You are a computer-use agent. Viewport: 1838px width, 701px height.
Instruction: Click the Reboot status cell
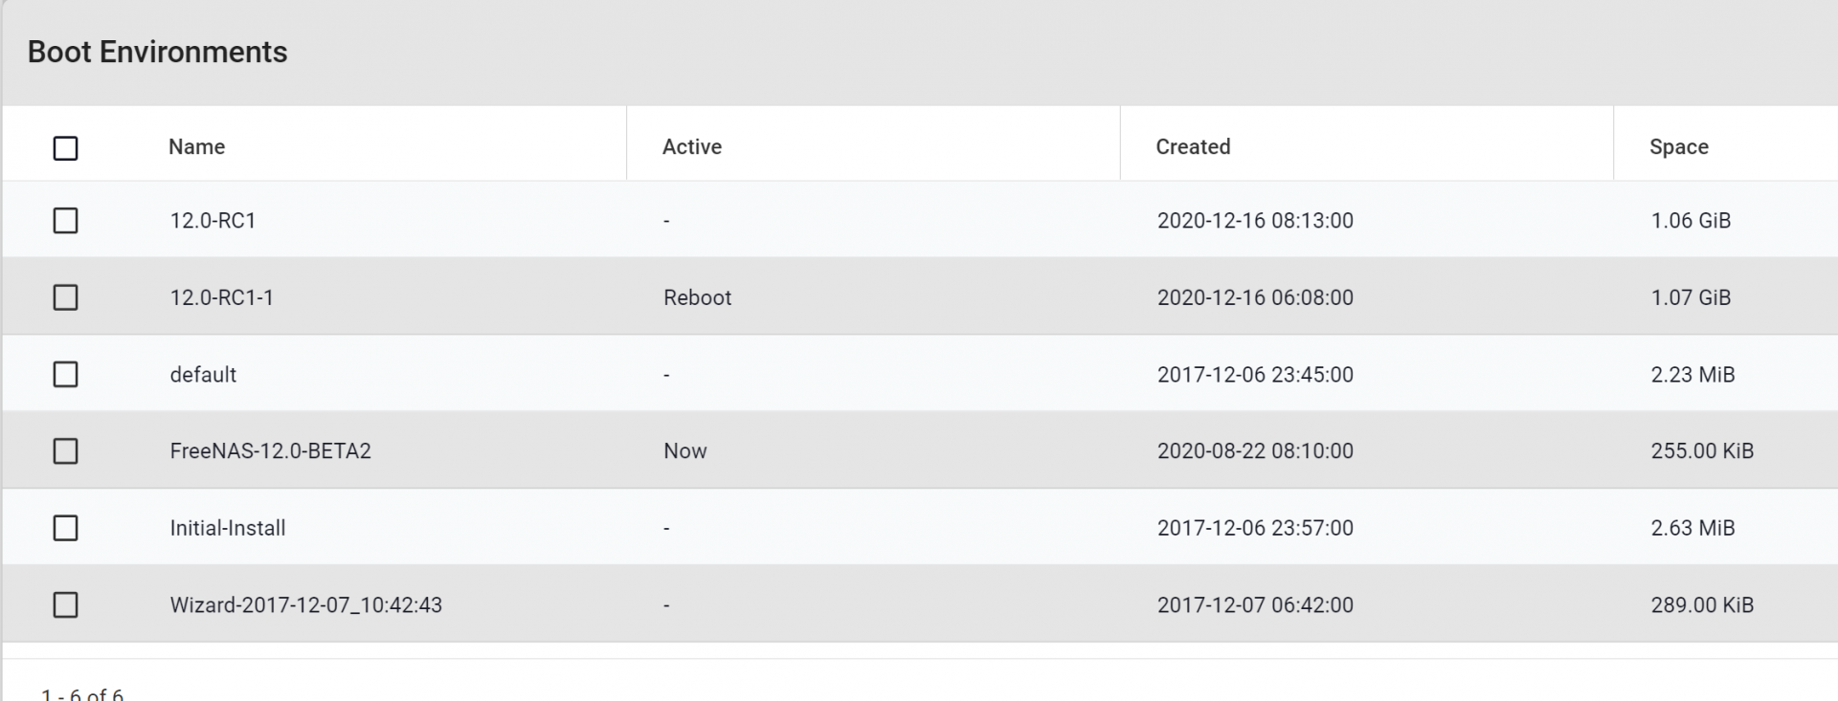[x=698, y=297]
